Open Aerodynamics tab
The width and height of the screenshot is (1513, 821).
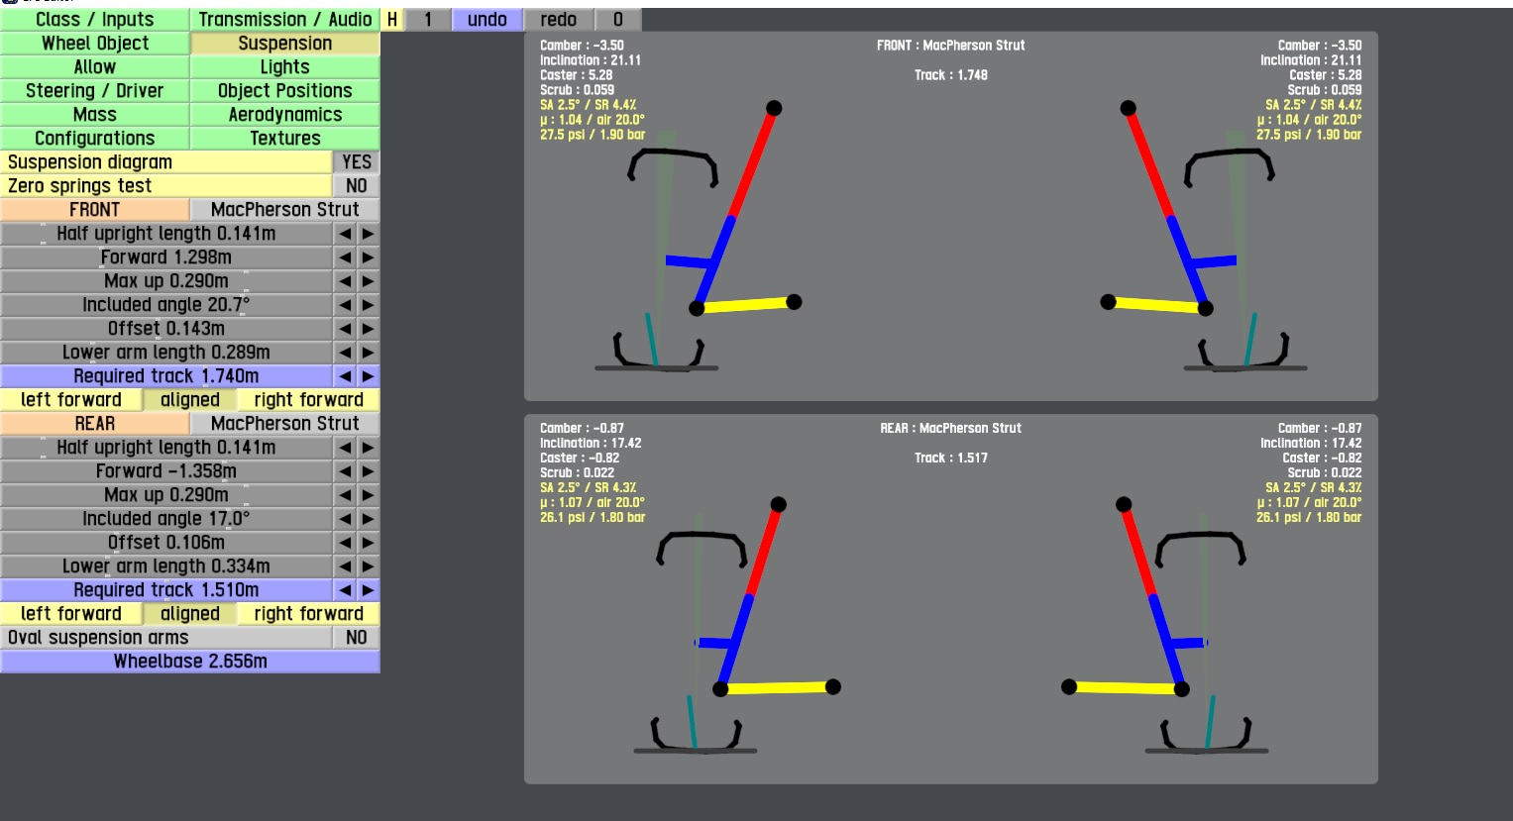pyautogui.click(x=285, y=115)
